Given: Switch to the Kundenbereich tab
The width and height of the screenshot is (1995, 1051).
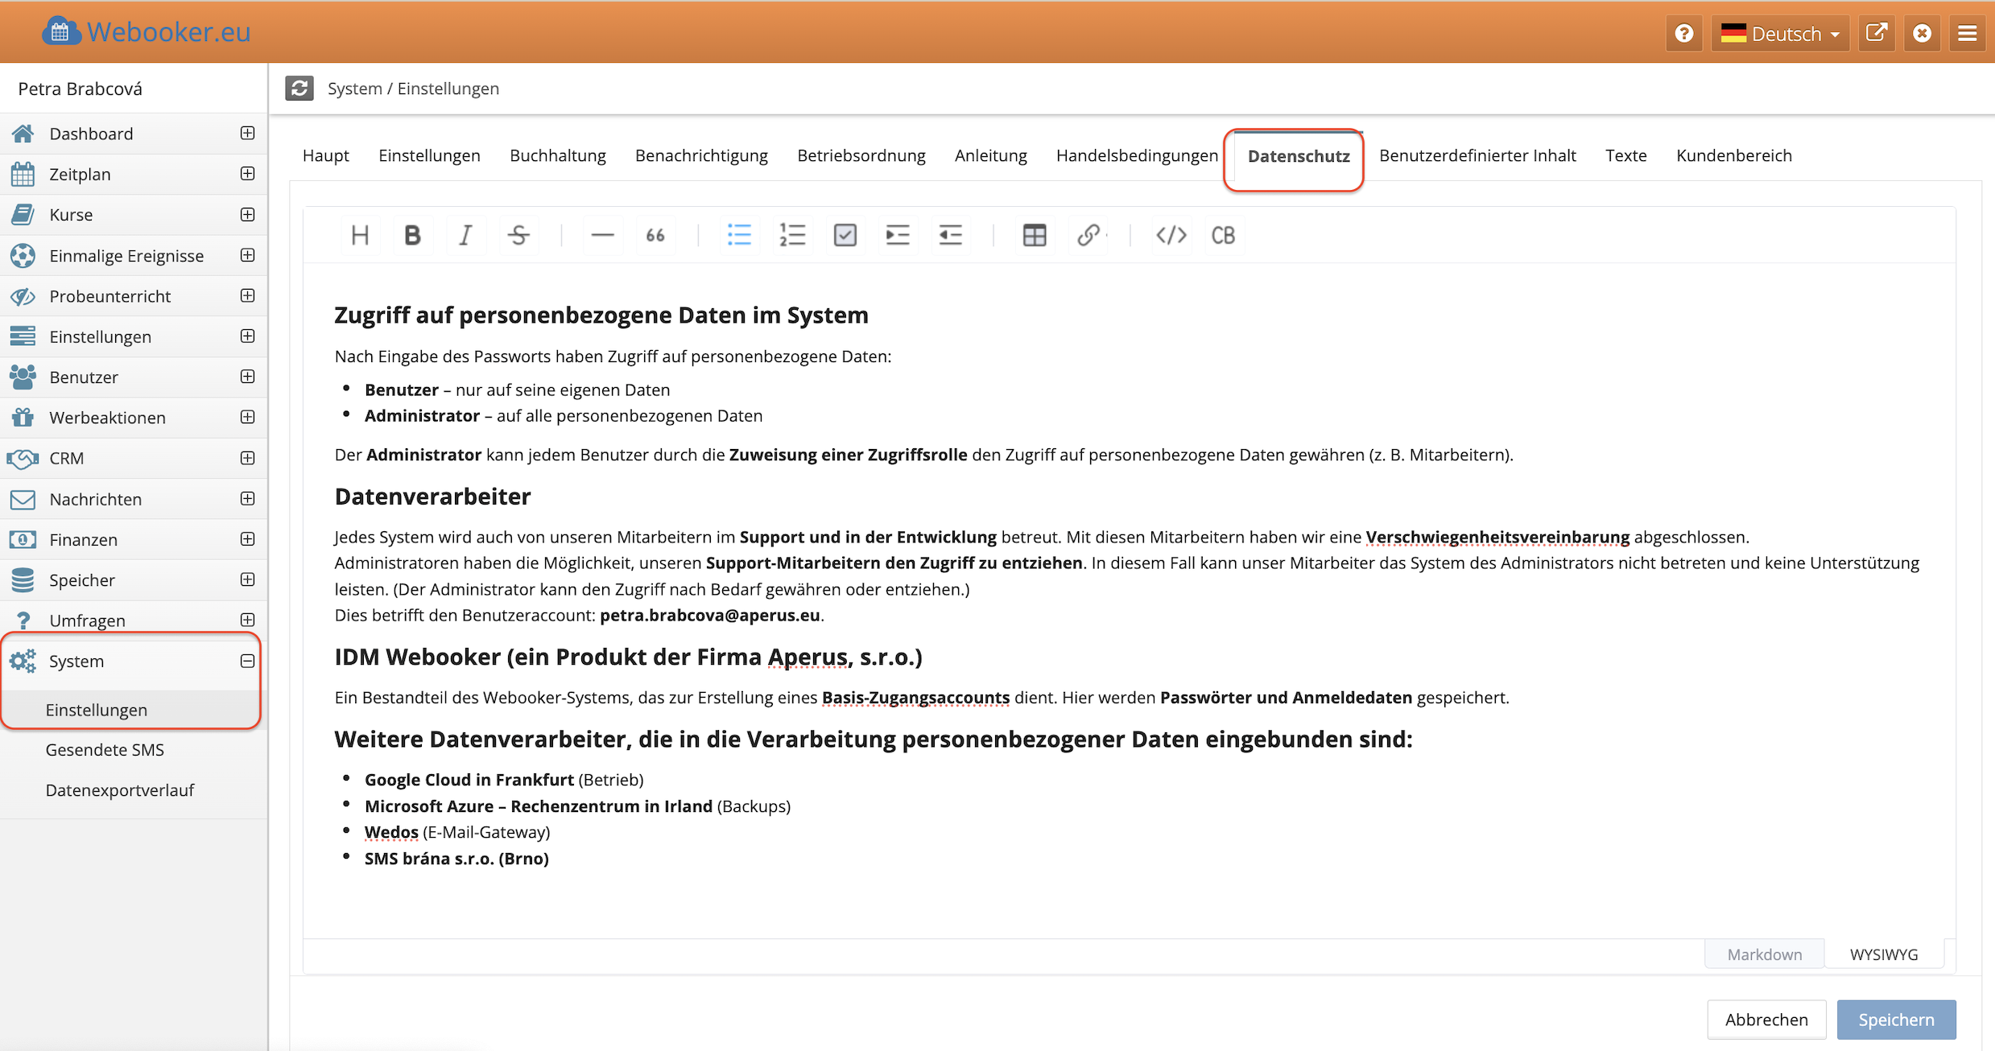Looking at the screenshot, I should 1733,155.
